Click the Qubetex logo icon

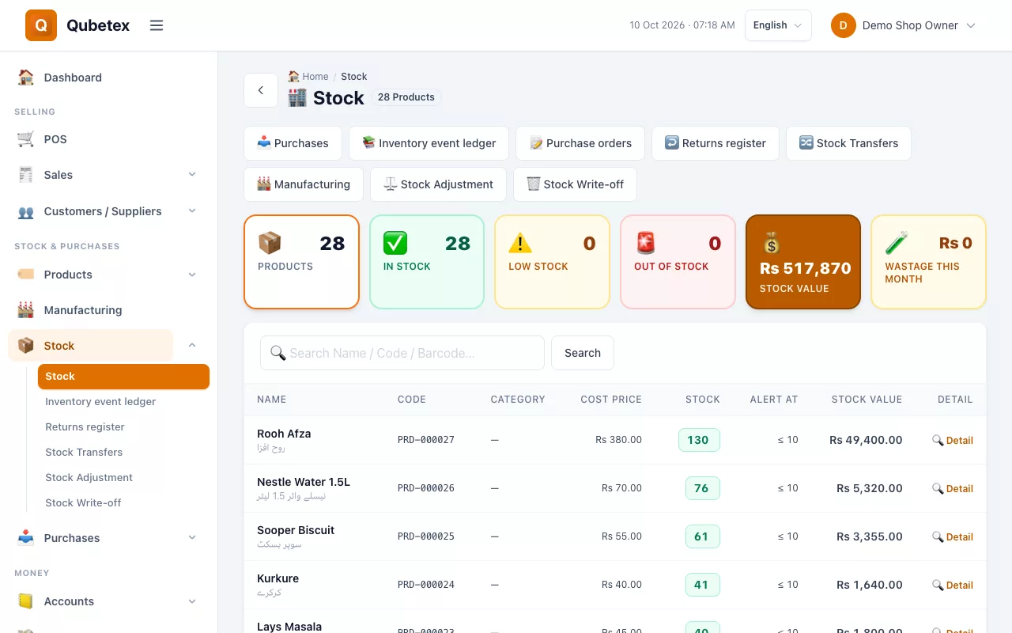point(41,25)
